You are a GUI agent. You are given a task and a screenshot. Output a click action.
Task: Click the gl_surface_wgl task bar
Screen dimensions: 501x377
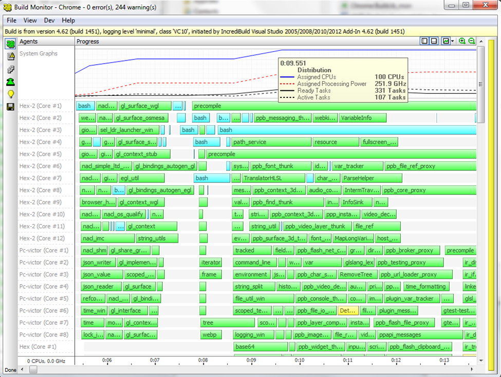tap(145, 106)
